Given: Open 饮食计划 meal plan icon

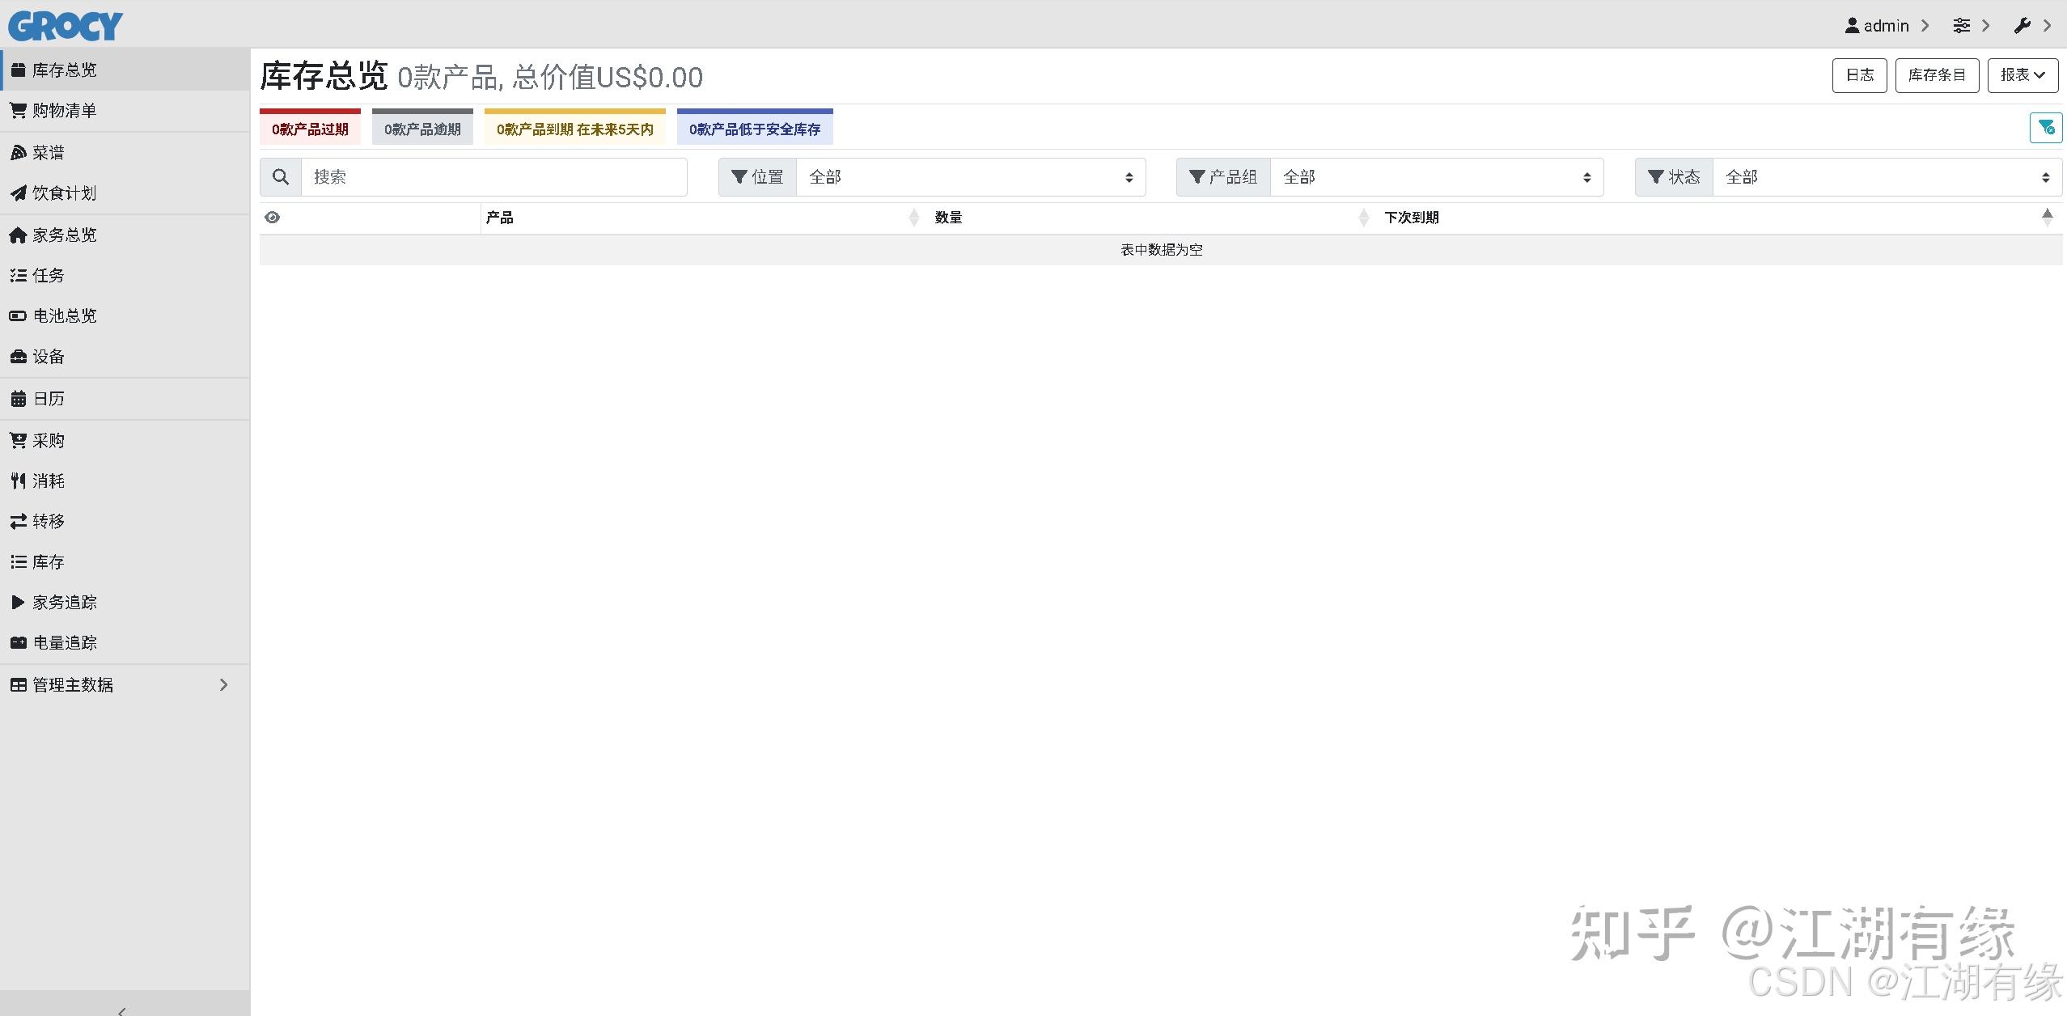Looking at the screenshot, I should pos(18,193).
